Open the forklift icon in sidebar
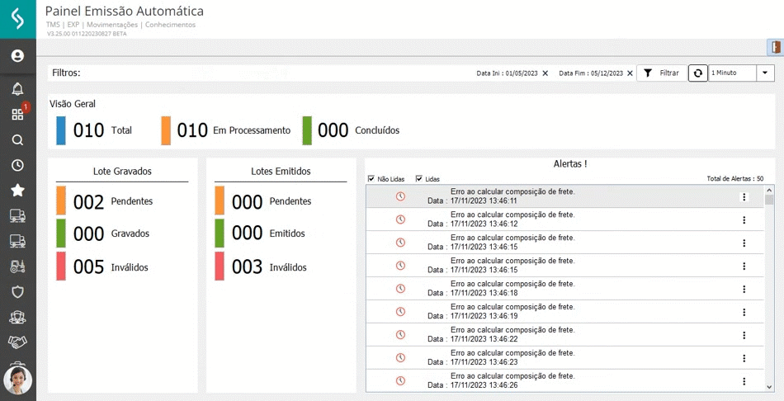The image size is (784, 401). 17,267
